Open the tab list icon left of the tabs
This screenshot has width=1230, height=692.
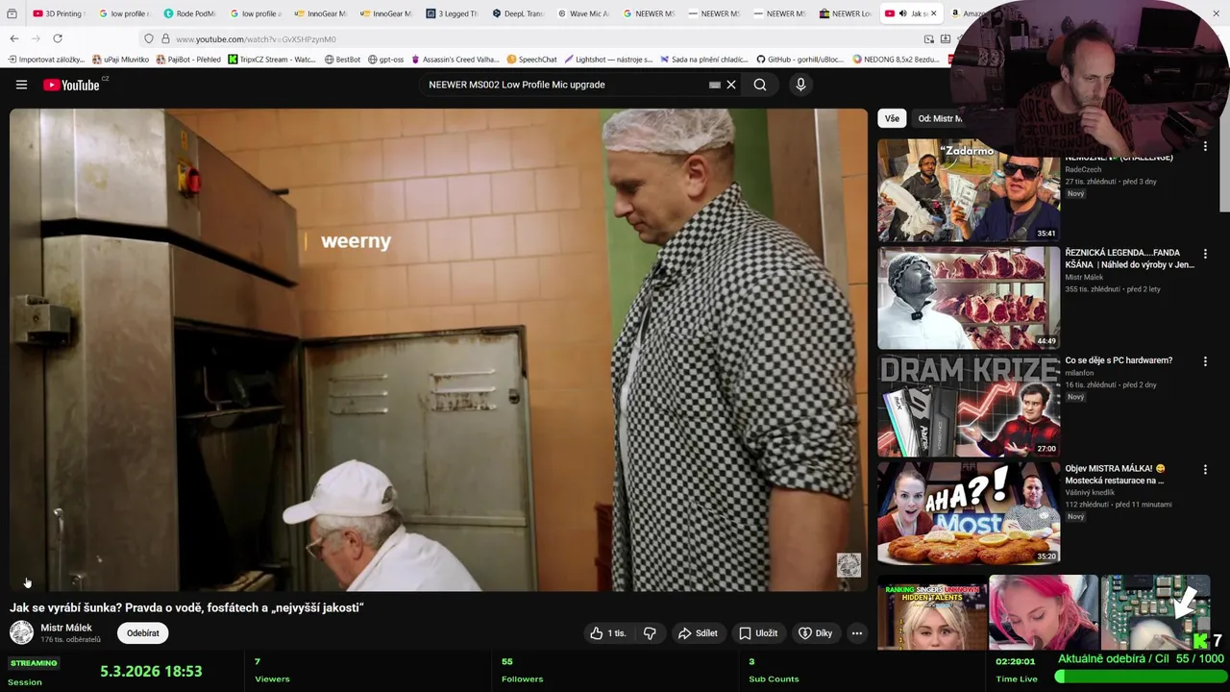tap(12, 13)
